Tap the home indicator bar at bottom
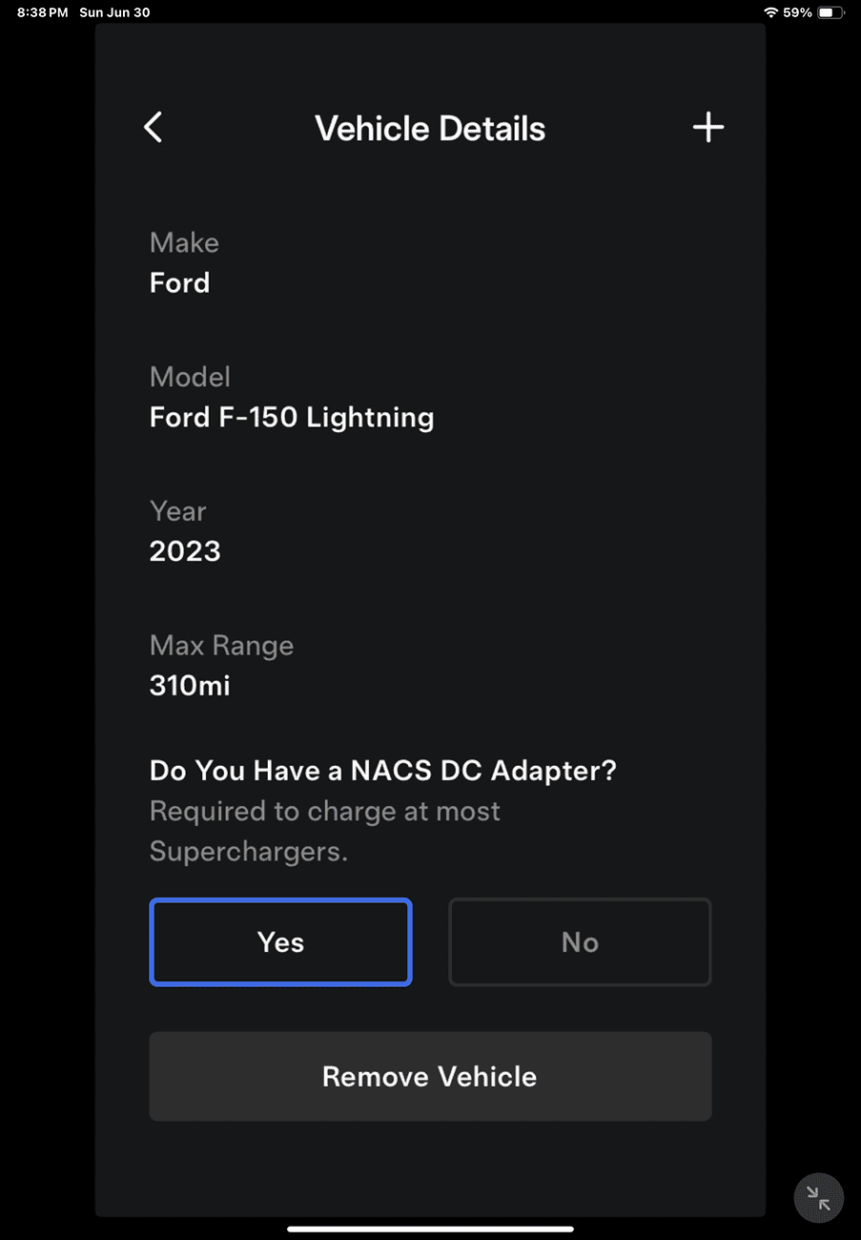861x1240 pixels. [x=430, y=1229]
